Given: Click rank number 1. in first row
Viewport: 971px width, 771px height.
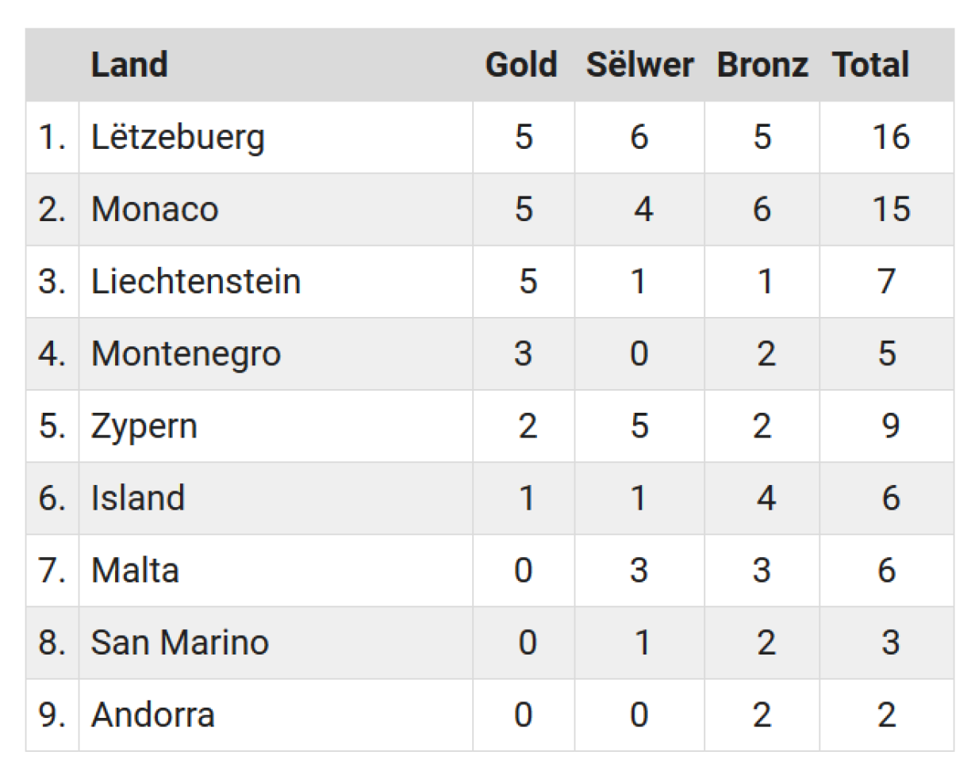Looking at the screenshot, I should pyautogui.click(x=52, y=138).
